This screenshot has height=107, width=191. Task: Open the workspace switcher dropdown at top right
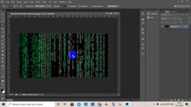click(182, 6)
